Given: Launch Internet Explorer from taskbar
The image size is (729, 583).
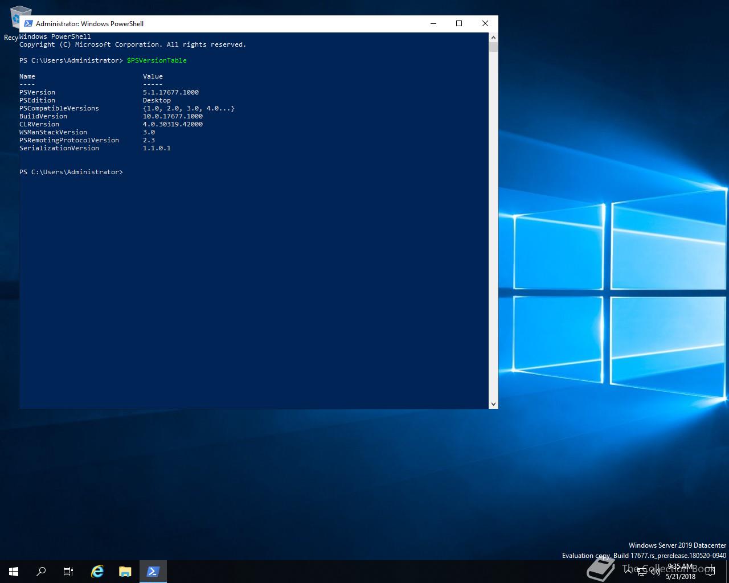Looking at the screenshot, I should click(97, 572).
